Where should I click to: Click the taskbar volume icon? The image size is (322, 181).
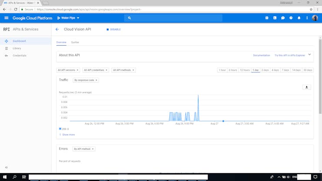(288, 177)
